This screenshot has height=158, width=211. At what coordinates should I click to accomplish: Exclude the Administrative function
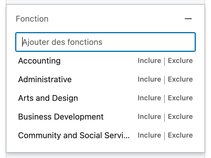(x=180, y=79)
